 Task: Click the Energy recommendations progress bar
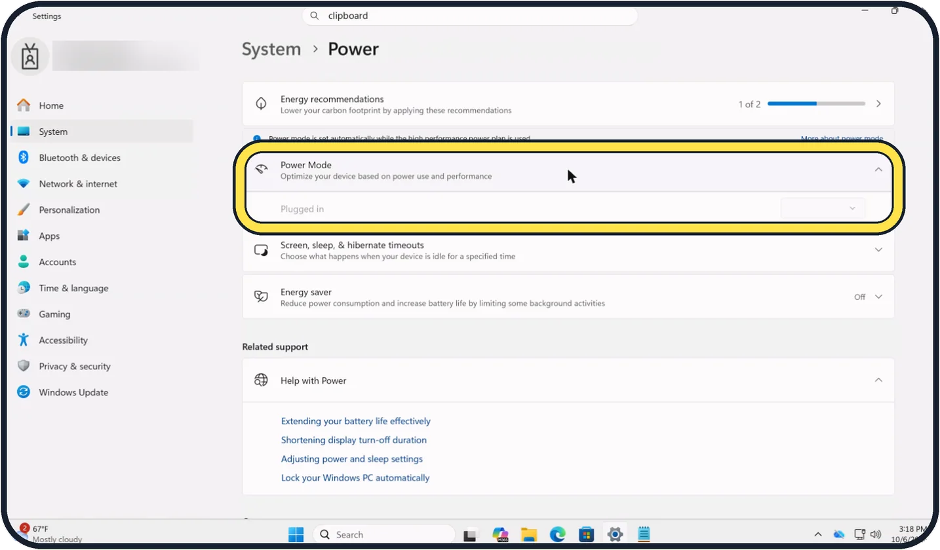(x=817, y=104)
